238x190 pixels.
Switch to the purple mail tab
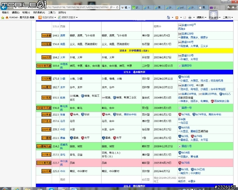(x=214, y=7)
